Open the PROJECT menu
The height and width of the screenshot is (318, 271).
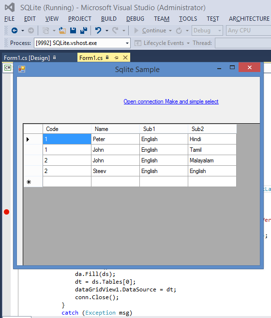(x=80, y=19)
